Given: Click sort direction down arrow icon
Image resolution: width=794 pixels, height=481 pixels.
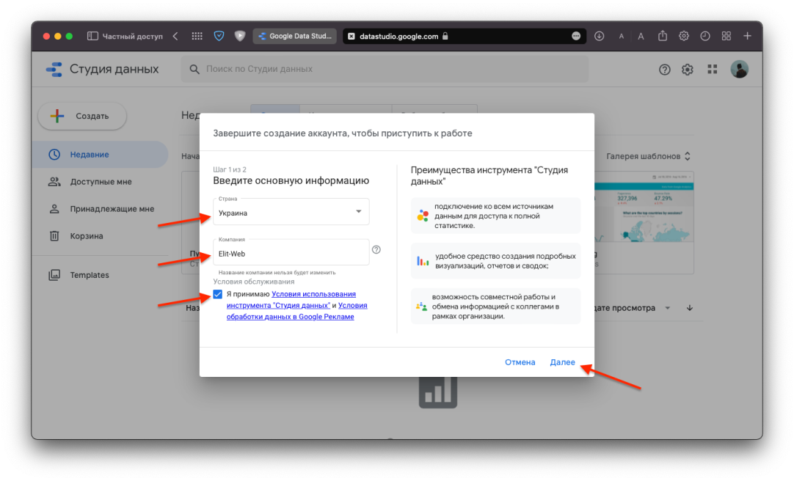Looking at the screenshot, I should pos(690,307).
